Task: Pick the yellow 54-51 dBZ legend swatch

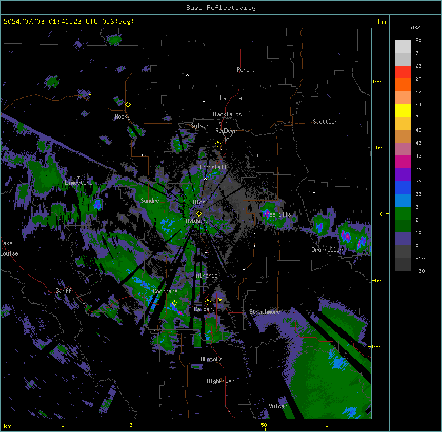Action: 403,110
